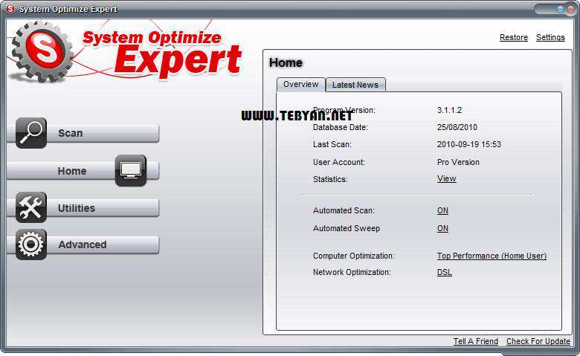
Task: Click the Check For Update link
Action: point(538,341)
